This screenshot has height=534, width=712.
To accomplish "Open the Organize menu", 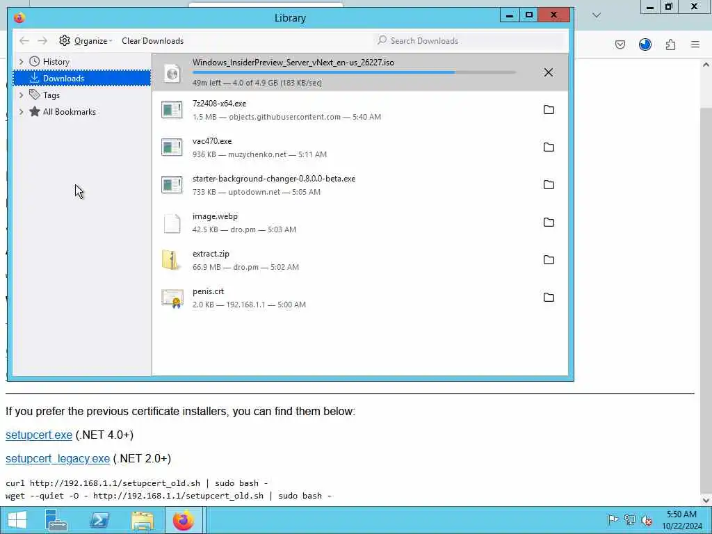I will [x=86, y=41].
